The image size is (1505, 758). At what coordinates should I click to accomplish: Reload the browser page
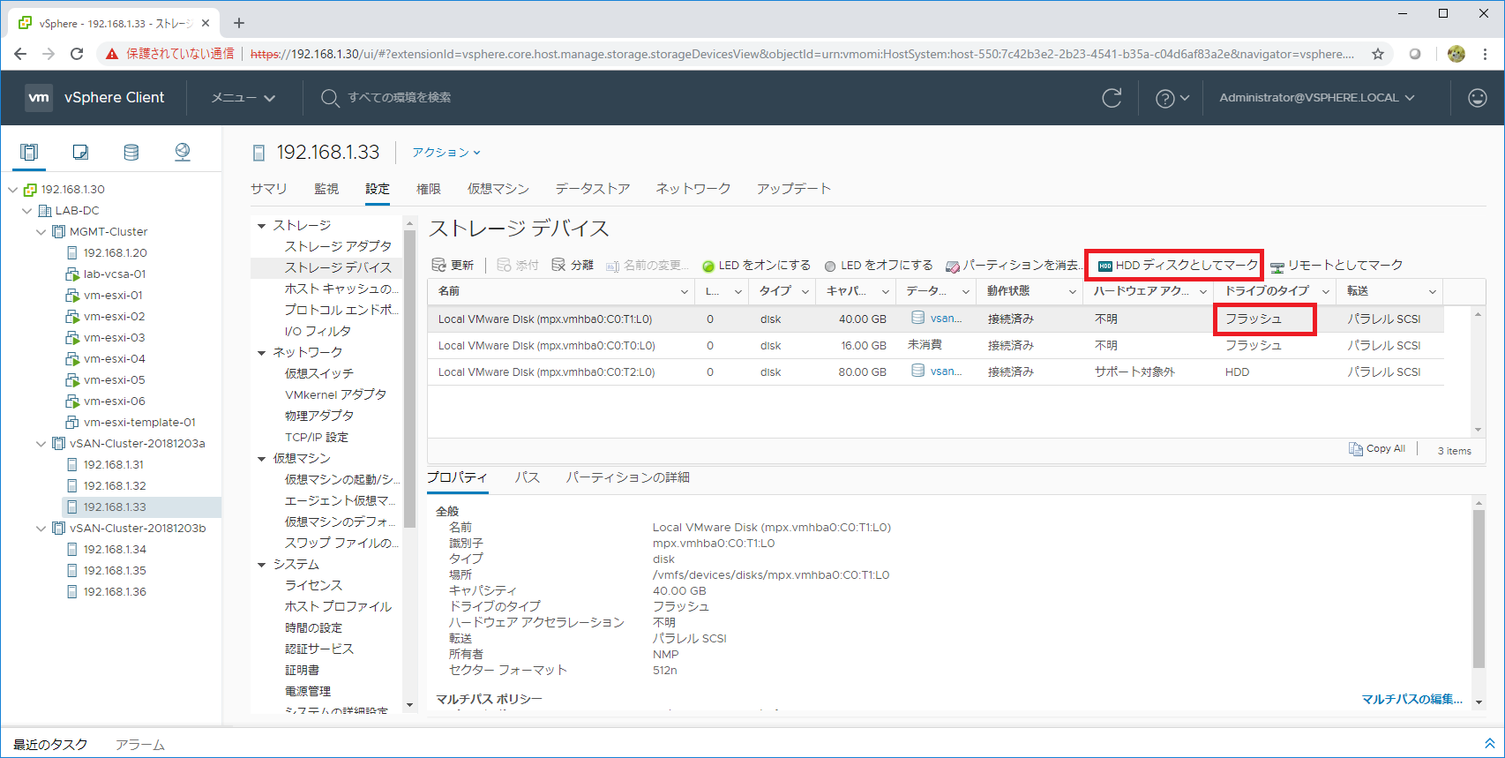(x=77, y=54)
